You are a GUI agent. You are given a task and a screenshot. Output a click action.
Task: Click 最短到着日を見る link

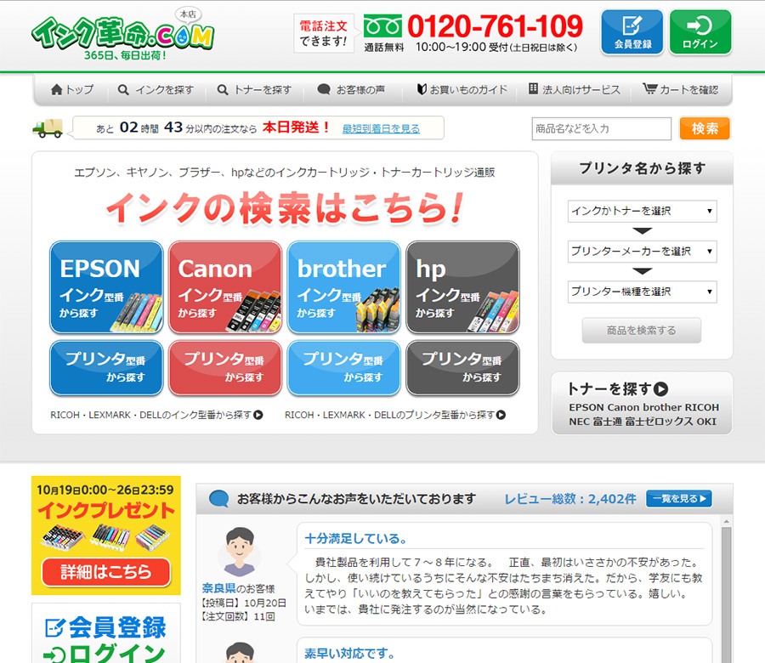click(x=381, y=129)
